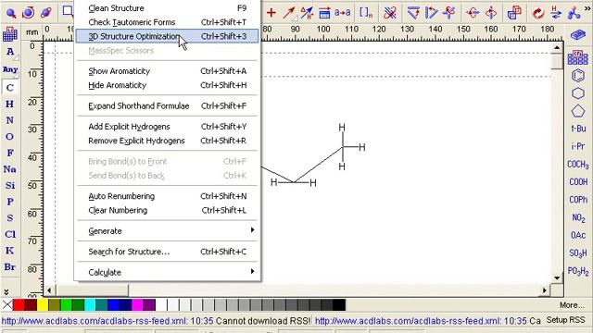Choose 3D Structure Optimization

pos(167,36)
